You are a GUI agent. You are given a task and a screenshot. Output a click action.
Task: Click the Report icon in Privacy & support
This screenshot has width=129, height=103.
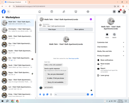tap(98, 69)
